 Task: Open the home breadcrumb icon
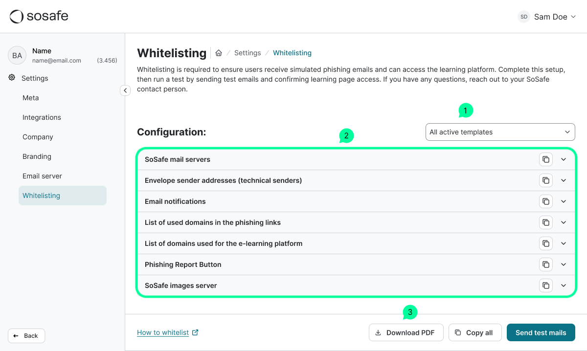(219, 53)
